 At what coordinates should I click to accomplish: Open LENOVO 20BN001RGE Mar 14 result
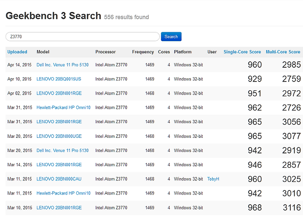[x=59, y=165]
